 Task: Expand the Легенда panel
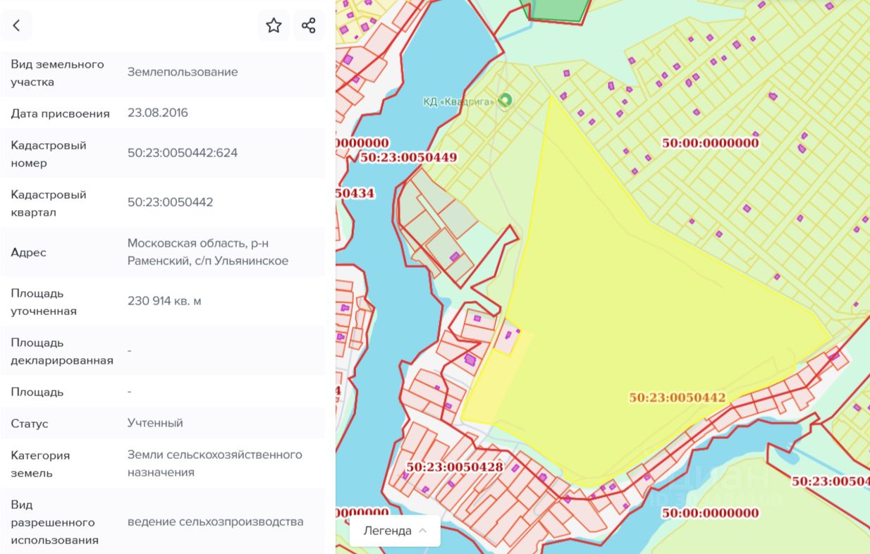click(395, 531)
